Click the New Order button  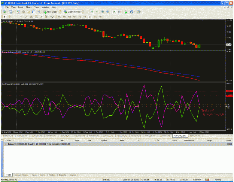[50, 12]
